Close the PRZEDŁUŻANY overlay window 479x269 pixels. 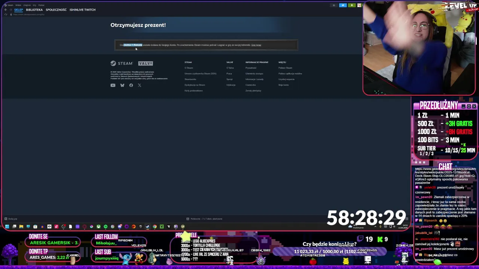(474, 106)
